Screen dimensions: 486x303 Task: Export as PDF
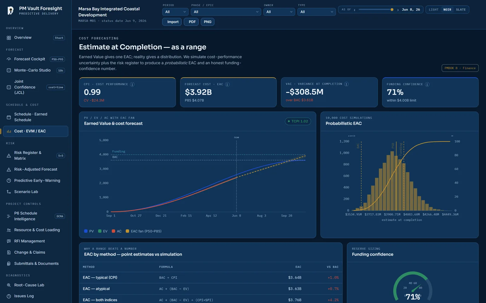click(191, 22)
